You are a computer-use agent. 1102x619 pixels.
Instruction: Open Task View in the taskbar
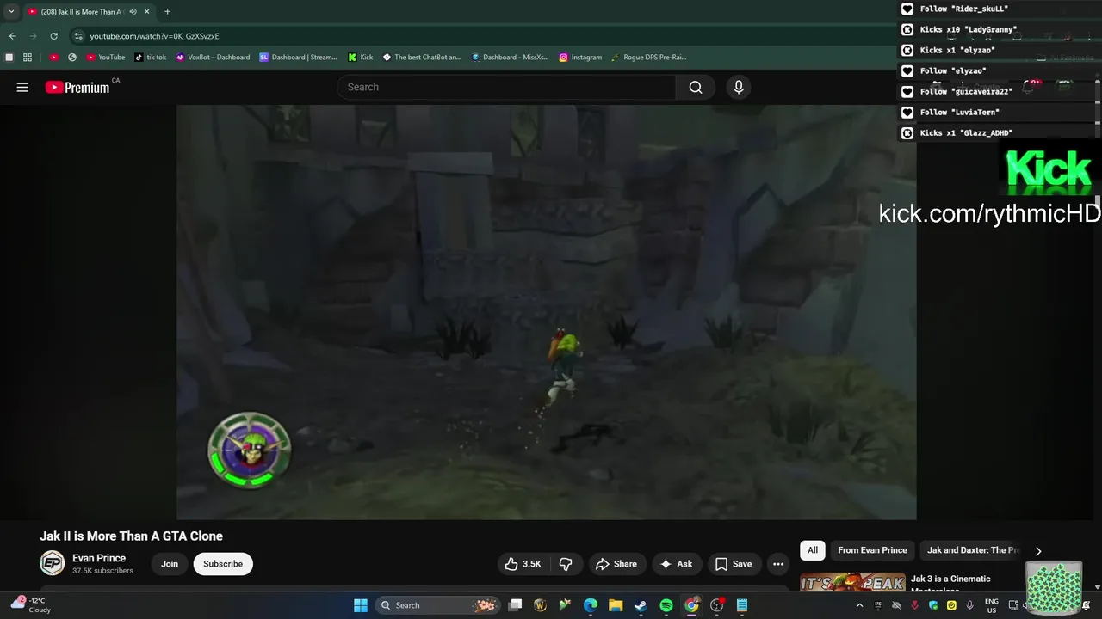point(515,605)
